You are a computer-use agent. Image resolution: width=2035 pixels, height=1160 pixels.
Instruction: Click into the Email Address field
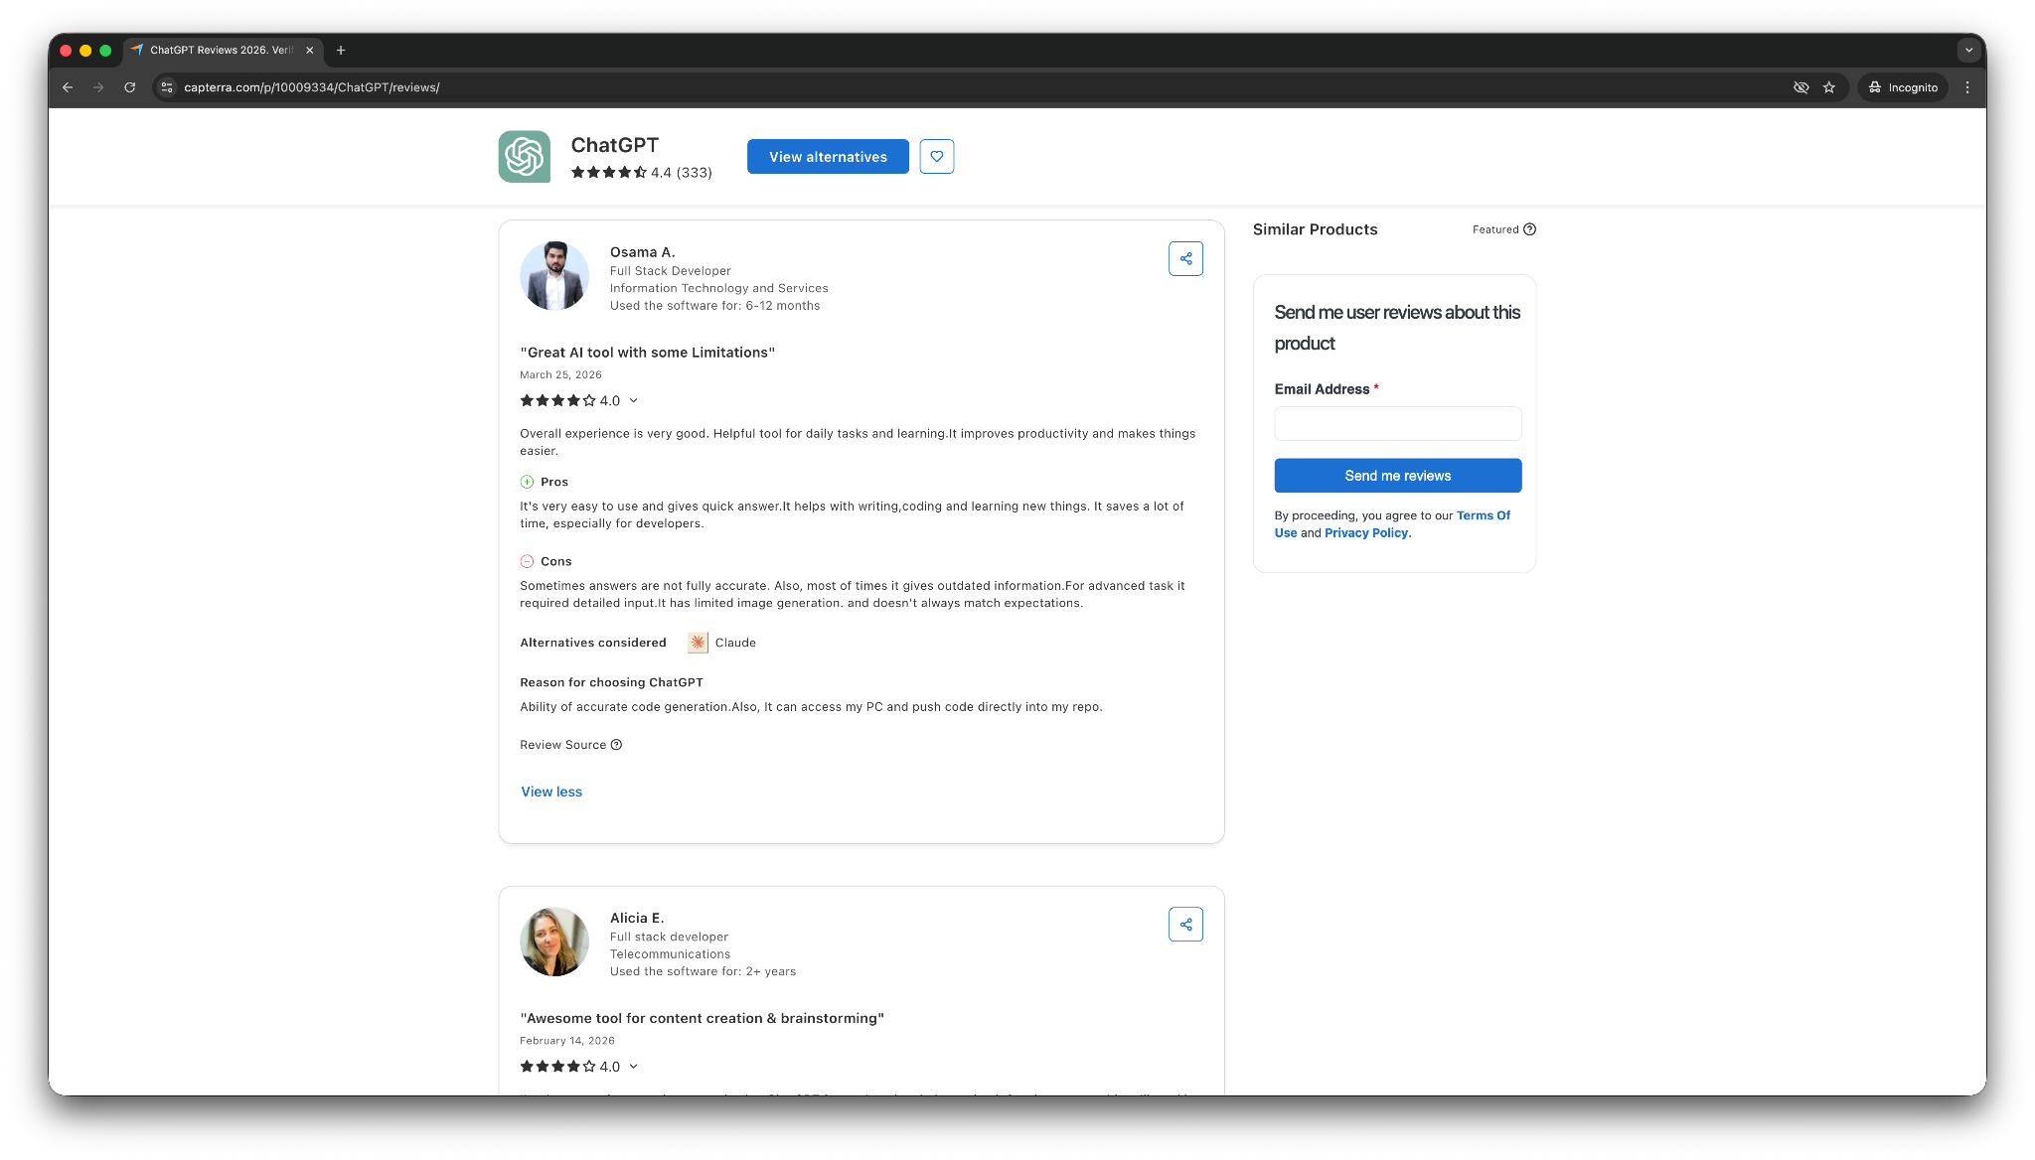pyautogui.click(x=1397, y=424)
